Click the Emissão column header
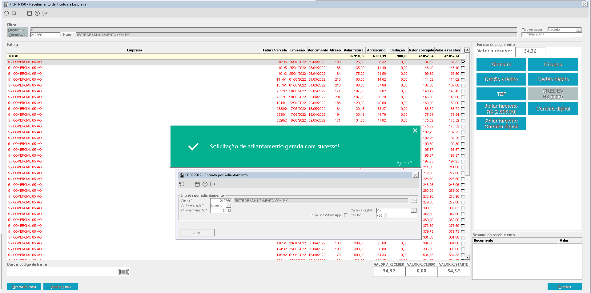591x293 pixels. [298, 50]
